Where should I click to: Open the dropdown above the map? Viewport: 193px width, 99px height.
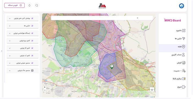[x=102, y=18]
